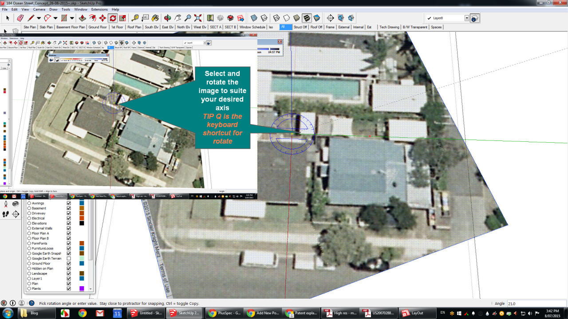The height and width of the screenshot is (319, 568).
Task: Pick the Walk footprints tool
Action: point(6,214)
